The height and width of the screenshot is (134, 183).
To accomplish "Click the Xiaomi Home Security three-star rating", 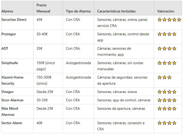I will click(164, 78).
